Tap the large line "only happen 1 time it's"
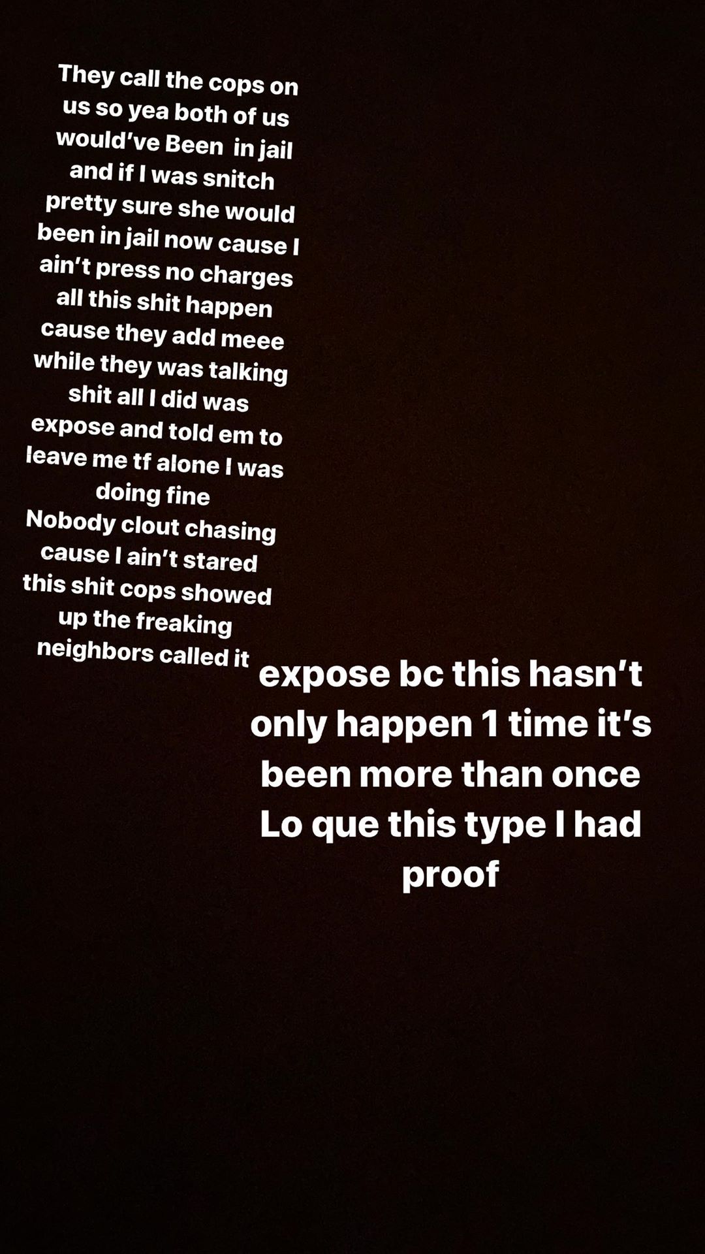 click(450, 725)
